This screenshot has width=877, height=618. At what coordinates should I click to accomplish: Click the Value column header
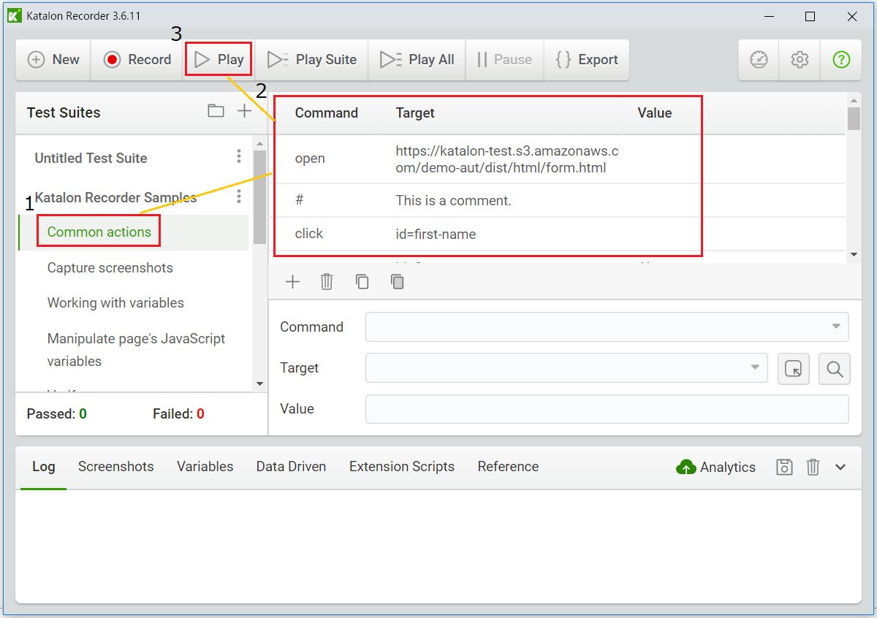pos(655,113)
